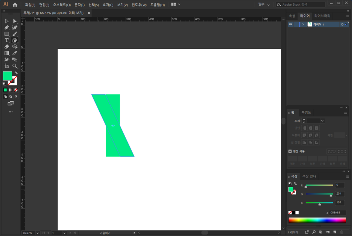
Task: Open Edit Toolbar three-dots button
Action: (11, 112)
